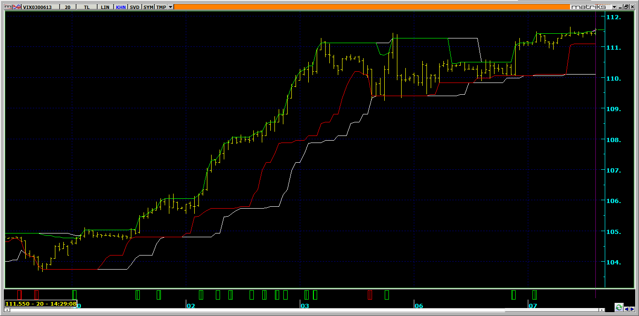The width and height of the screenshot is (639, 316).
Task: Open the indicator wave icon next to symbol field
Action: pos(16,7)
